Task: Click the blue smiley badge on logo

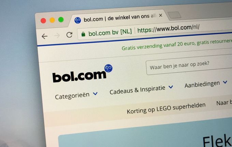Action: click(x=108, y=68)
